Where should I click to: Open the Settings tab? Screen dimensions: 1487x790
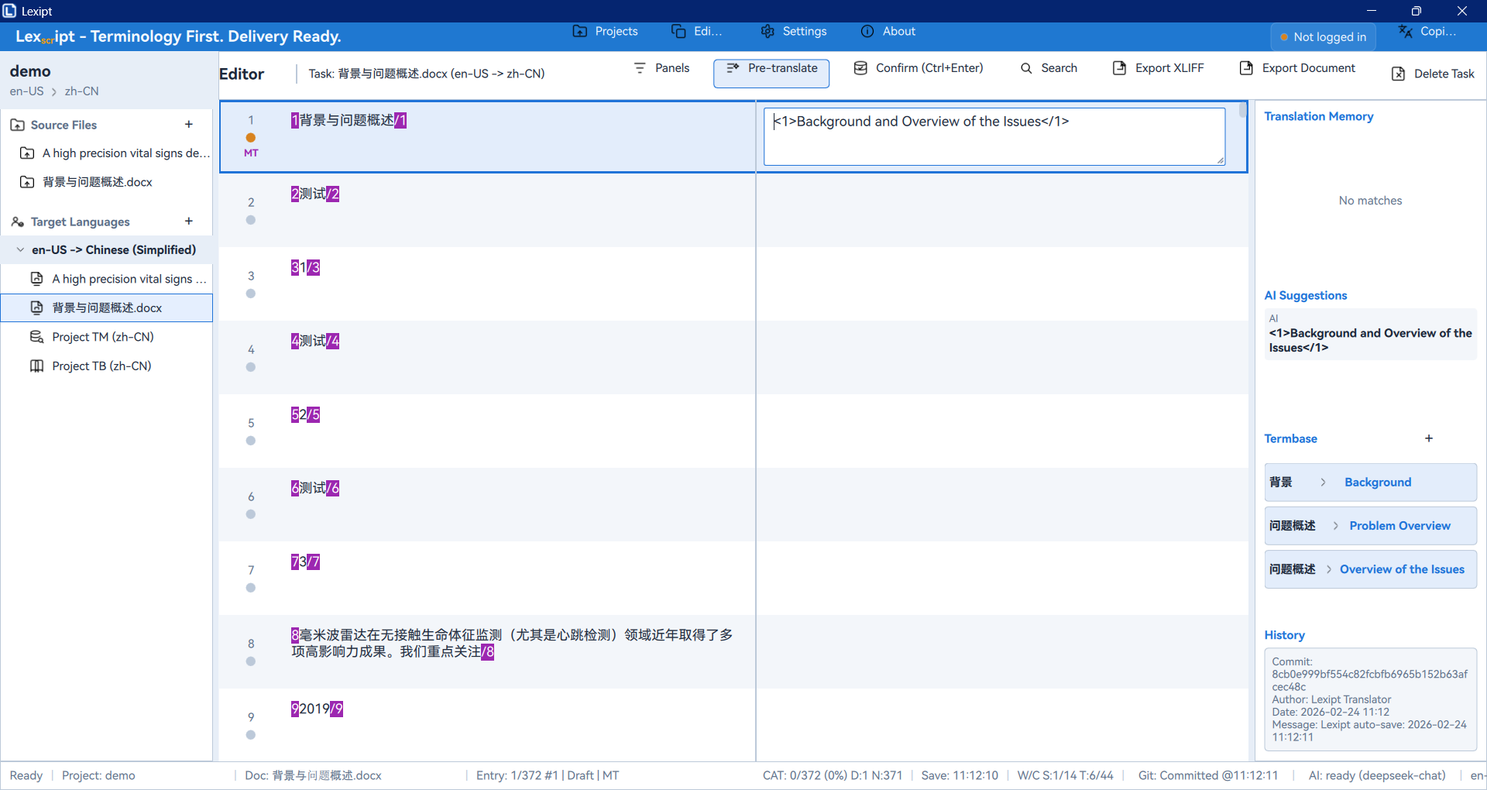point(794,32)
